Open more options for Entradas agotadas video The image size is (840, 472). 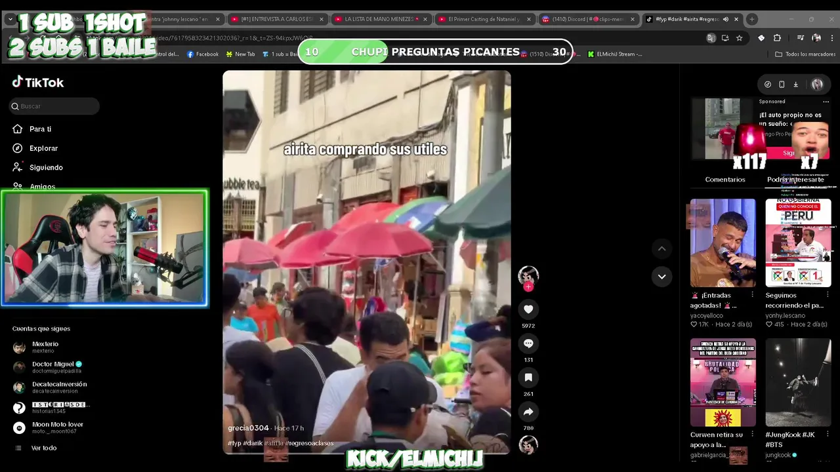pyautogui.click(x=752, y=295)
